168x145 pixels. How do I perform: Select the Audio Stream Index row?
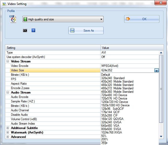pyautogui.click(x=53, y=124)
